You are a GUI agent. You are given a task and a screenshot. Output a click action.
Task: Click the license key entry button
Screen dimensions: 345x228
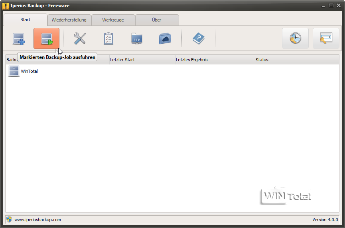tap(326, 38)
